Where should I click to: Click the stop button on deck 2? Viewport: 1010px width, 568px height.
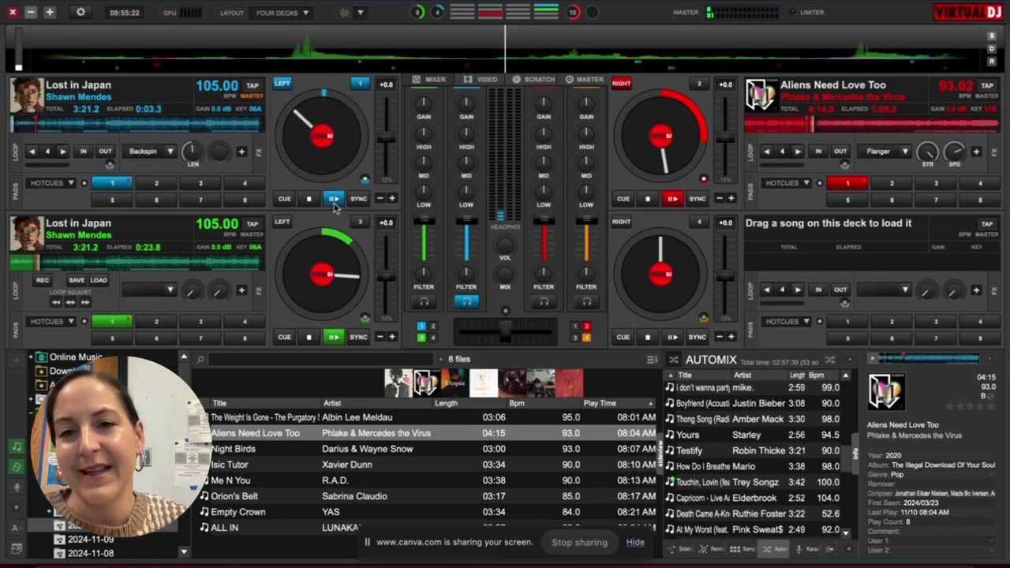[648, 199]
